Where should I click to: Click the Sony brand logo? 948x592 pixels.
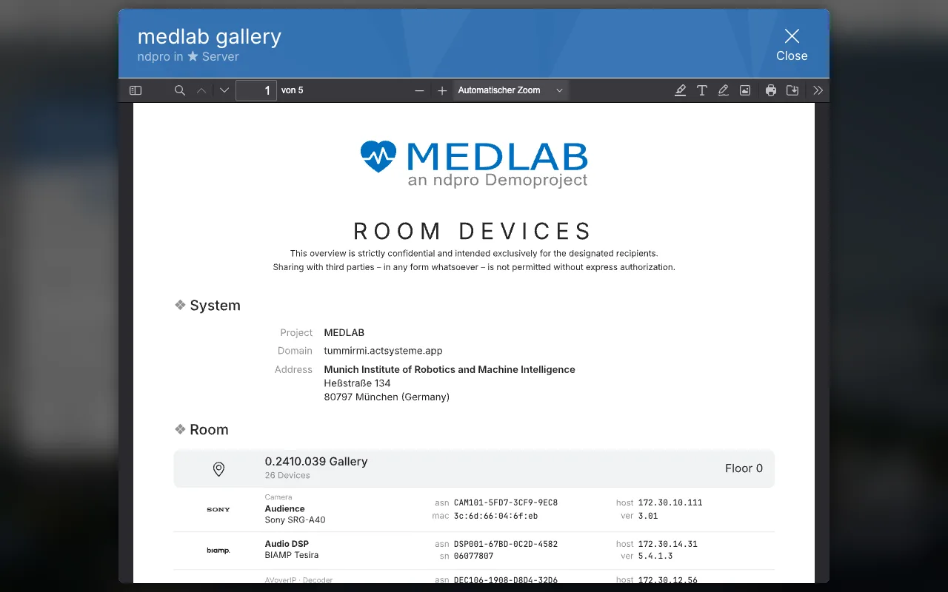click(x=218, y=510)
